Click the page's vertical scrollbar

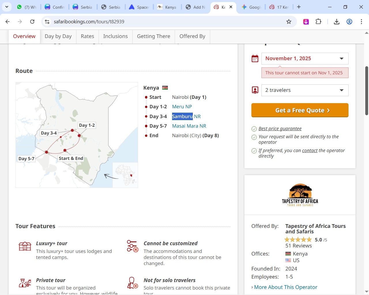tap(366, 91)
